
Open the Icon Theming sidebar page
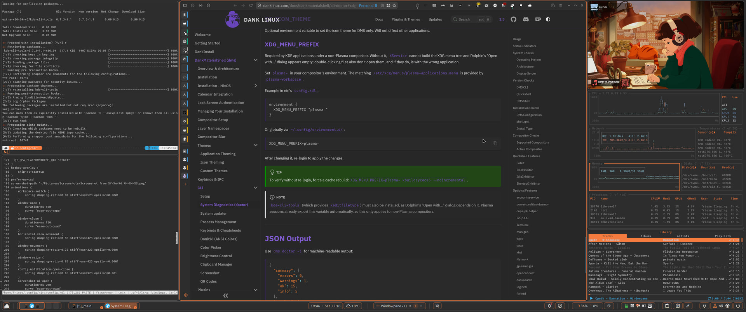pos(212,162)
